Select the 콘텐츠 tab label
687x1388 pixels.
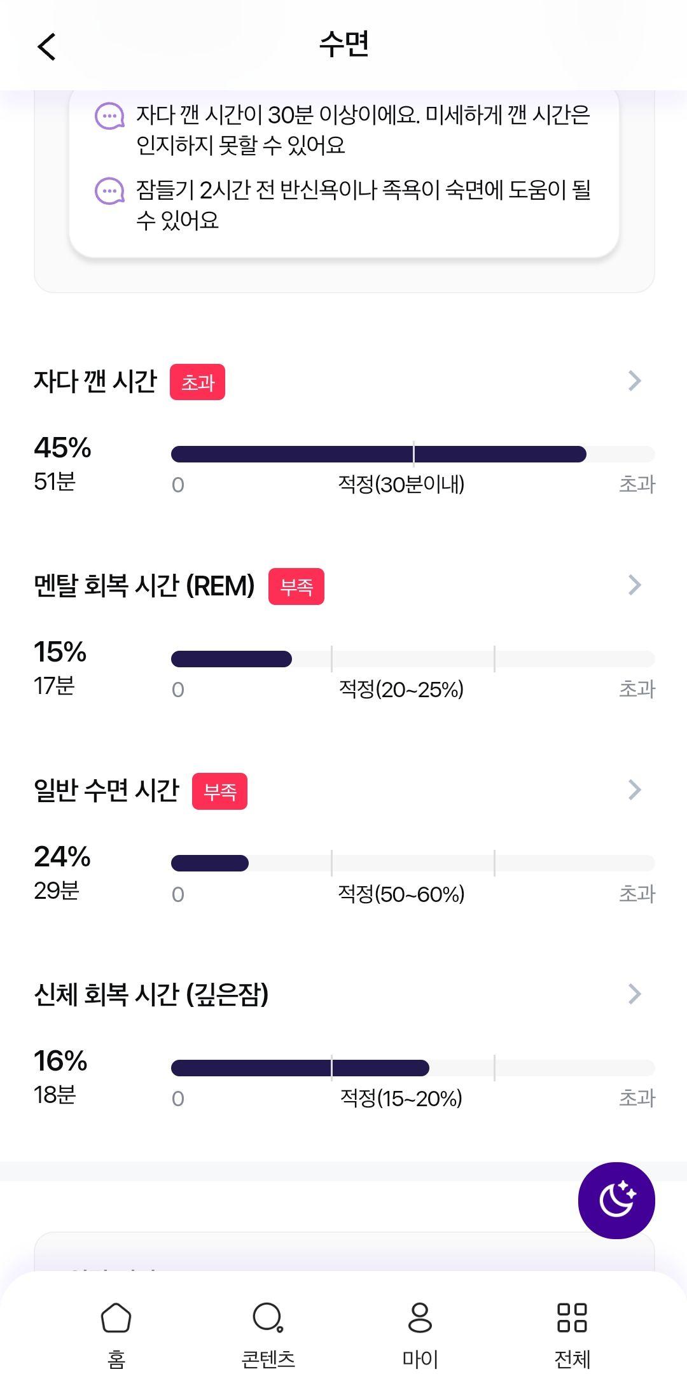click(x=268, y=1359)
